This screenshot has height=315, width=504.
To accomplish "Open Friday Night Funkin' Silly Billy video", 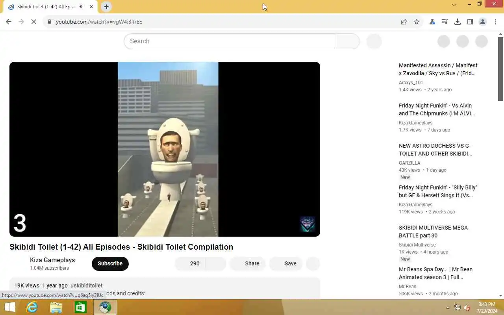I will [x=438, y=191].
